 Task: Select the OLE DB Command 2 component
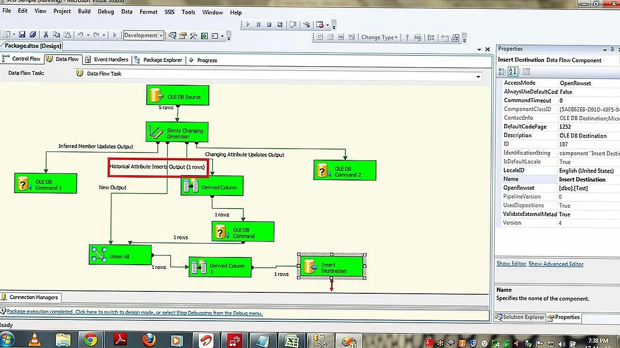[345, 170]
